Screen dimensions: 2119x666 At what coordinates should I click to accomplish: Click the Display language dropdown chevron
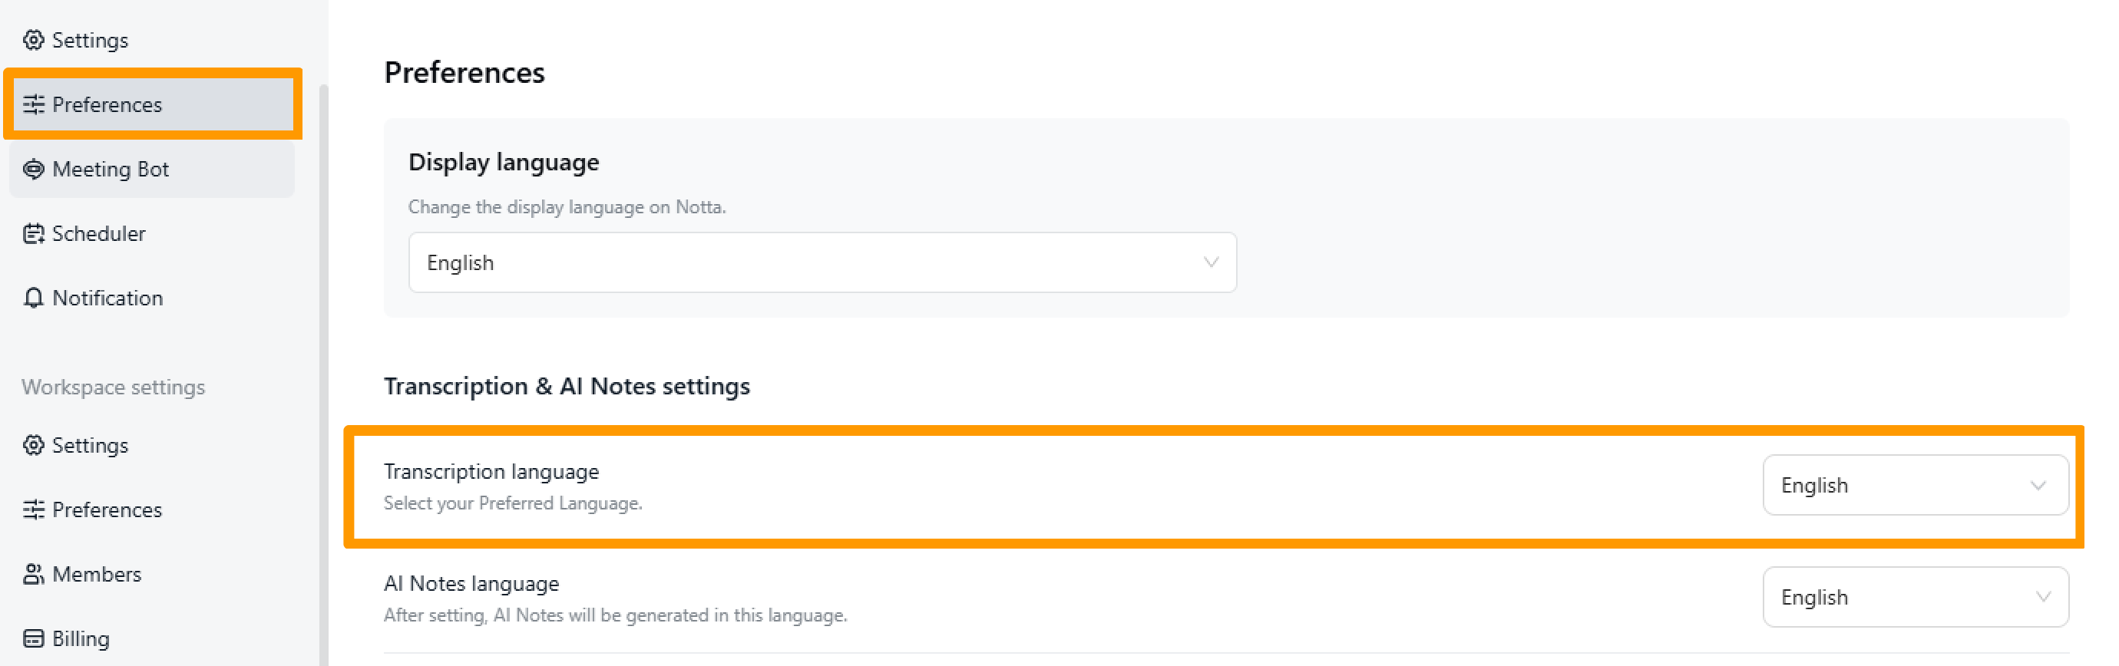[1210, 262]
